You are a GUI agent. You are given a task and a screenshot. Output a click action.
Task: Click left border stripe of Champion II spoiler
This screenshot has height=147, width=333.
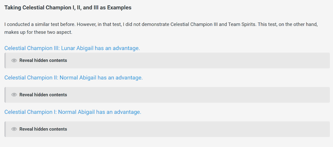5,95
